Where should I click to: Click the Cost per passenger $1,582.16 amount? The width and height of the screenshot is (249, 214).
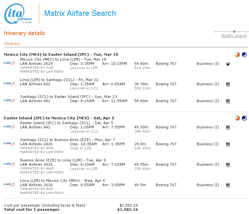(x=129, y=206)
